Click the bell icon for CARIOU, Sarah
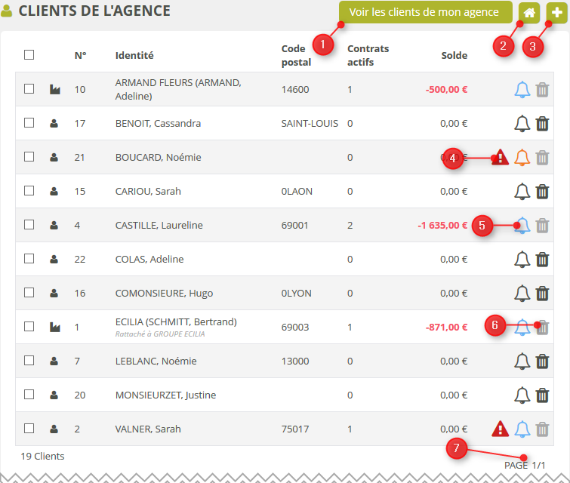The width and height of the screenshot is (570, 483). click(522, 192)
